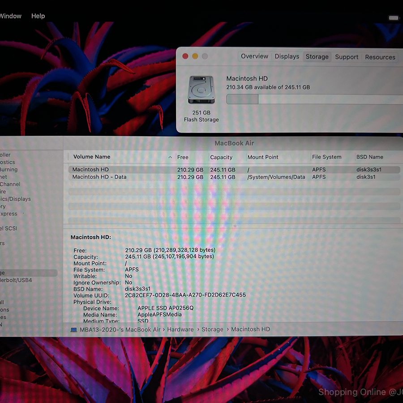The width and height of the screenshot is (403, 403).
Task: Click the battery icon in the menu bar
Action: click(393, 18)
